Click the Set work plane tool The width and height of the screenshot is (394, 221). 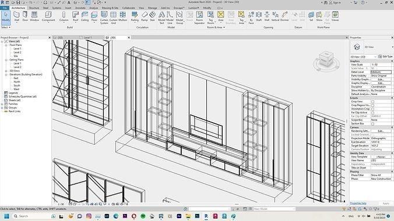[311, 16]
